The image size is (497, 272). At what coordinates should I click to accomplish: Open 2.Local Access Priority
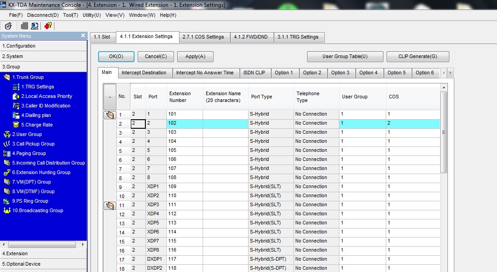click(47, 96)
